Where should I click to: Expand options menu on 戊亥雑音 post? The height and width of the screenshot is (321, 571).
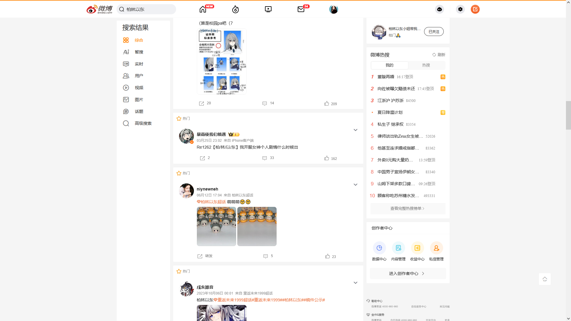point(355,283)
